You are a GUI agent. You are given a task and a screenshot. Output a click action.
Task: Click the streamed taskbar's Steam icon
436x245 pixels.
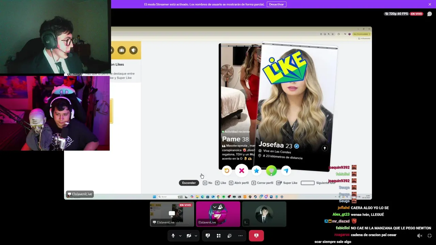pyautogui.click(x=255, y=197)
